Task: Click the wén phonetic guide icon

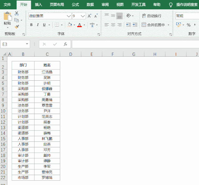Action: point(92,25)
